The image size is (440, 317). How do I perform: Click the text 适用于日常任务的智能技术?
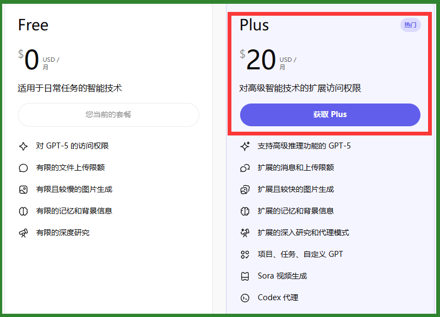click(x=70, y=88)
